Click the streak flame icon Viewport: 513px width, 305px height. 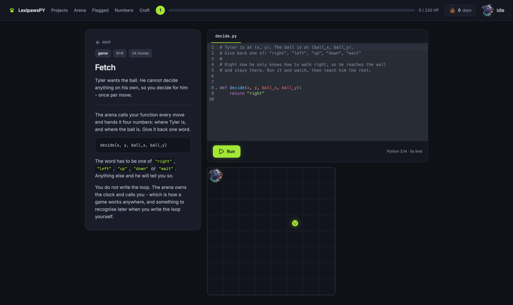(x=452, y=10)
